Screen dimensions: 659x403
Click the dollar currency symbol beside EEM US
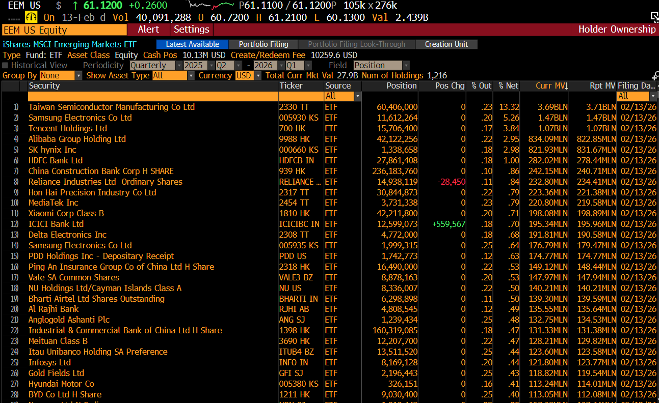[x=59, y=6]
